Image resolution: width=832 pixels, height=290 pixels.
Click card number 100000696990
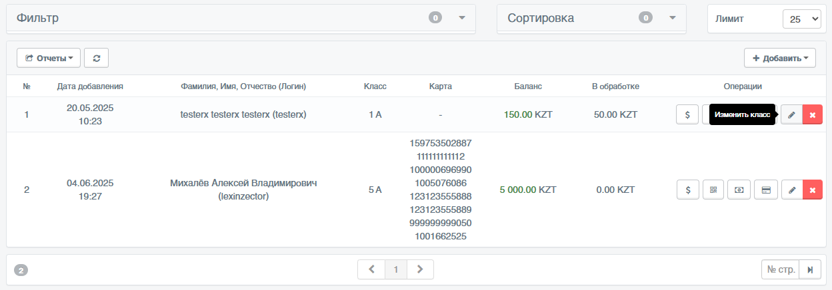point(441,170)
